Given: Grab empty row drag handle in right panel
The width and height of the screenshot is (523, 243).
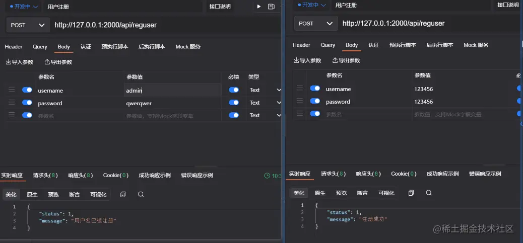Looking at the screenshot, I should (x=300, y=114).
